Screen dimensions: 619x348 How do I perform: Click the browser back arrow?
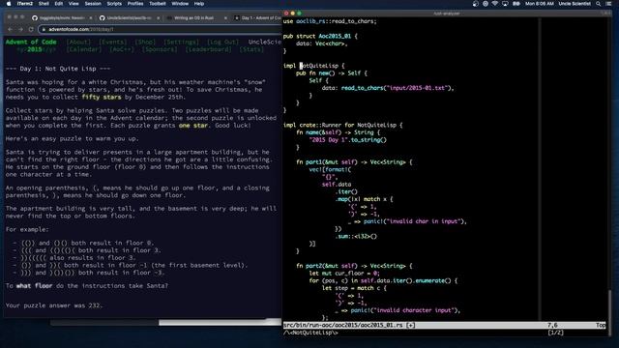point(10,29)
